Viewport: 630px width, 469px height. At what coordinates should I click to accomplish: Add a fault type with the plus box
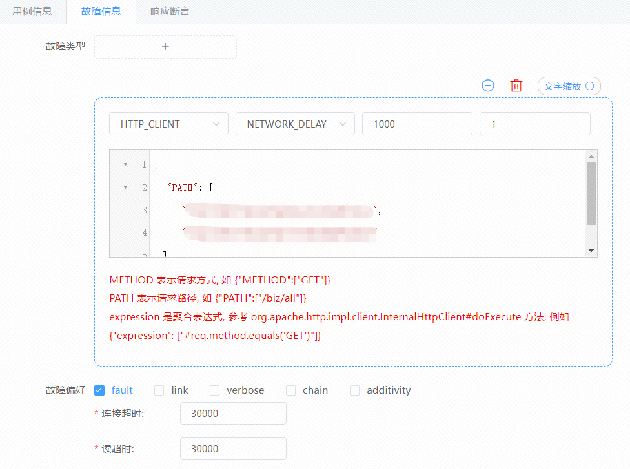165,47
